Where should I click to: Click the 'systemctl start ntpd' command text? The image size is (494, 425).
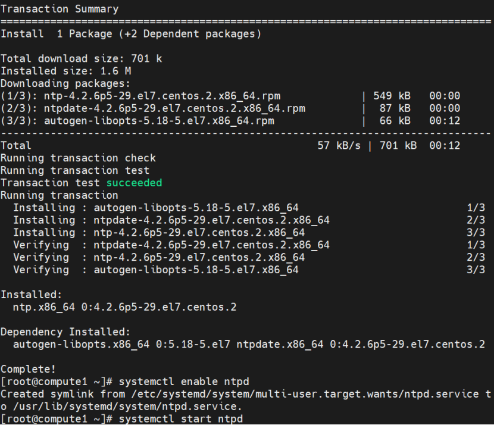pyautogui.click(x=181, y=419)
